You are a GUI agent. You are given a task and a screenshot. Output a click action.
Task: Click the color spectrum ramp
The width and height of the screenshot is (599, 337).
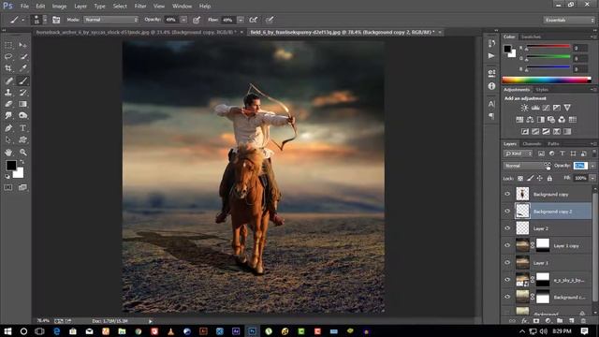(547, 80)
